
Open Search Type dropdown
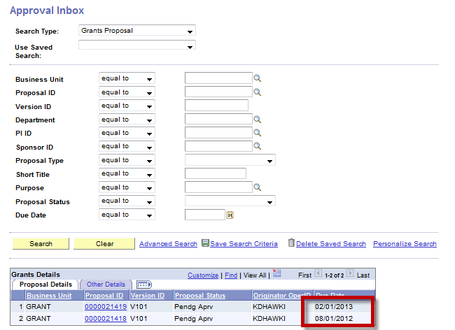[x=137, y=31]
